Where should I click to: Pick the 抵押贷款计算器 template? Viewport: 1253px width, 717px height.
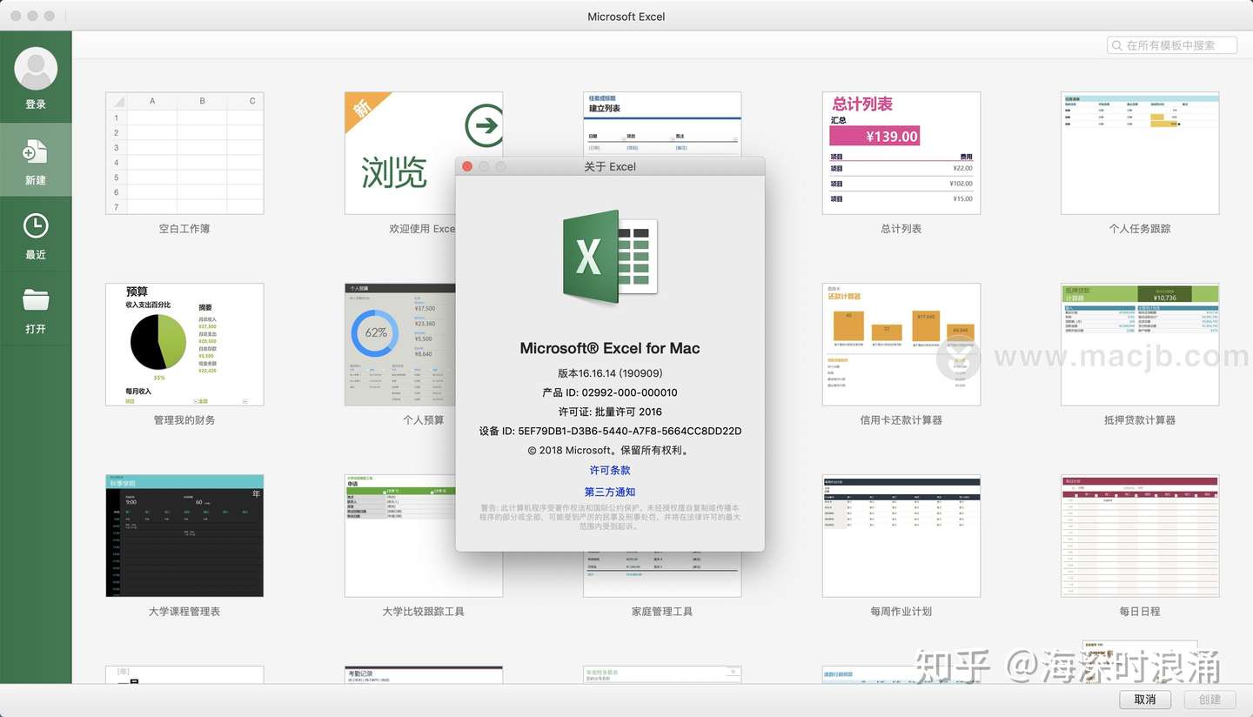click(x=1140, y=345)
